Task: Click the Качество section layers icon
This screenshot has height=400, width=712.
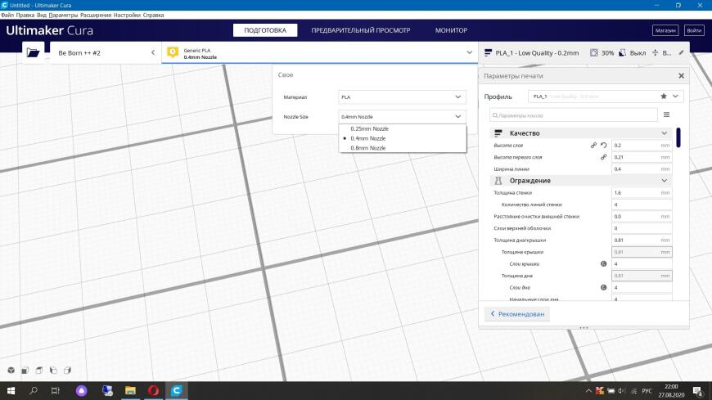Action: pyautogui.click(x=498, y=133)
